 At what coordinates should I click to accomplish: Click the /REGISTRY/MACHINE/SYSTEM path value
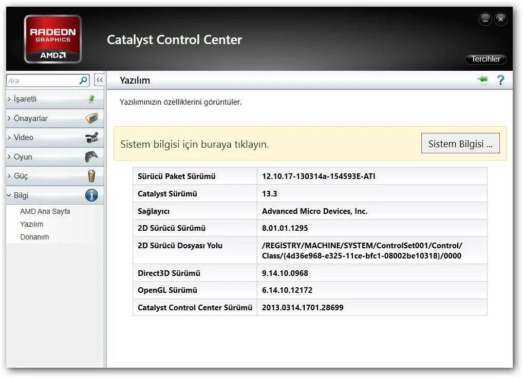point(362,250)
